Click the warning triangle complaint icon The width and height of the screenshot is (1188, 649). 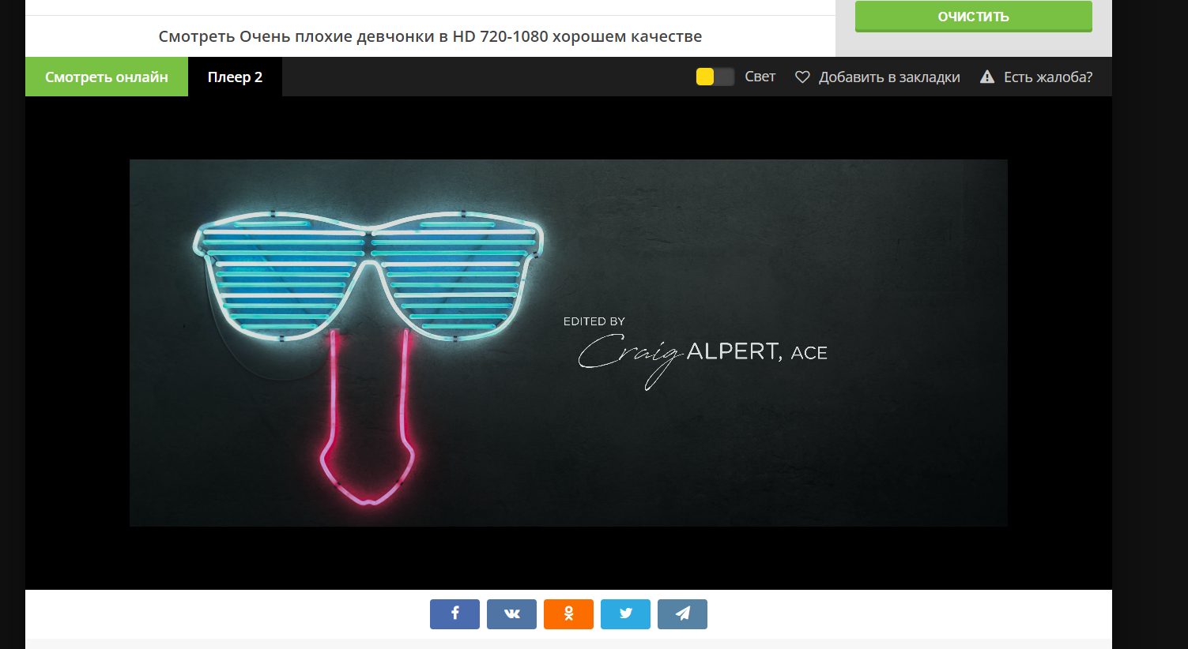(x=987, y=77)
